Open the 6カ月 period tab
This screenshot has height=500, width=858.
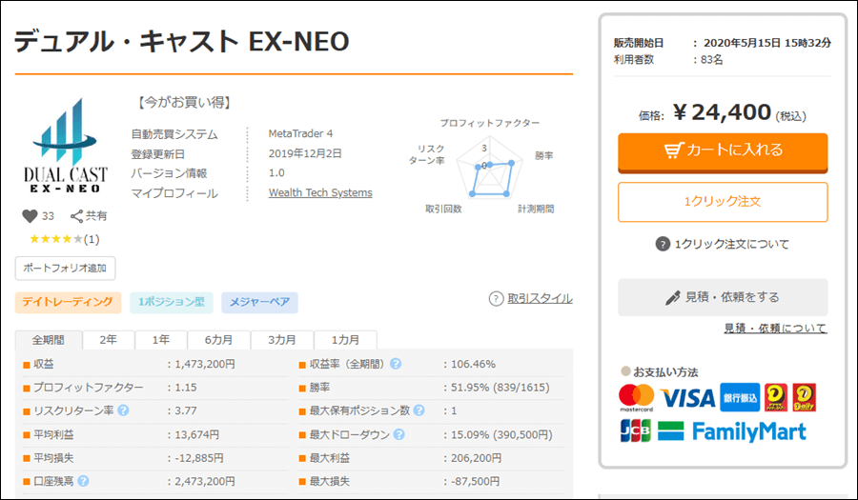point(215,340)
